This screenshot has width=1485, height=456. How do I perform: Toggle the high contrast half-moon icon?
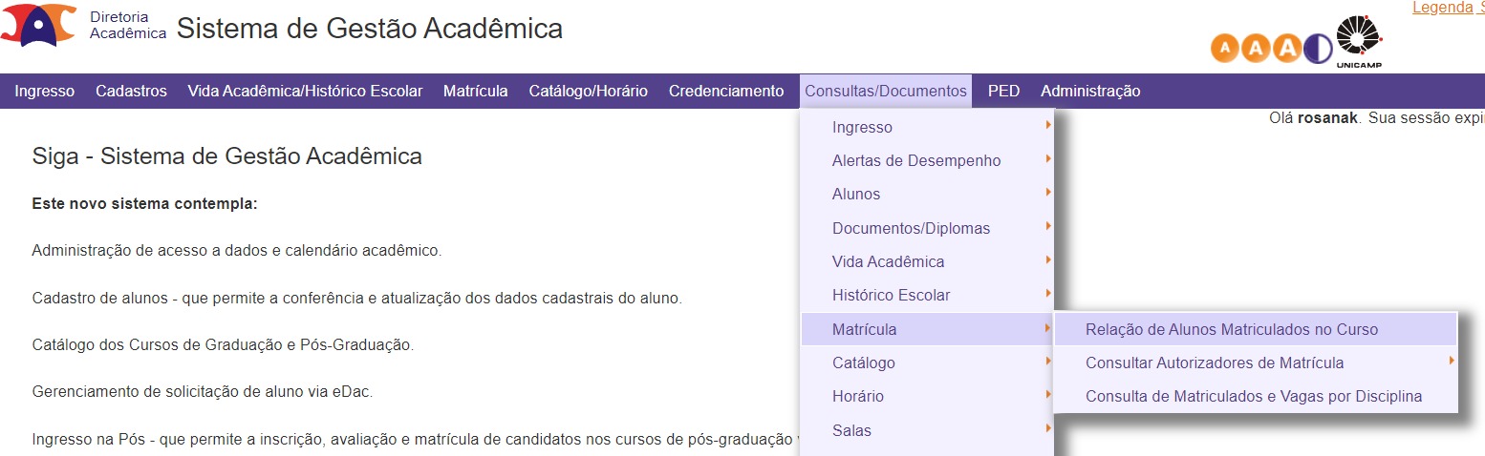point(1318,48)
